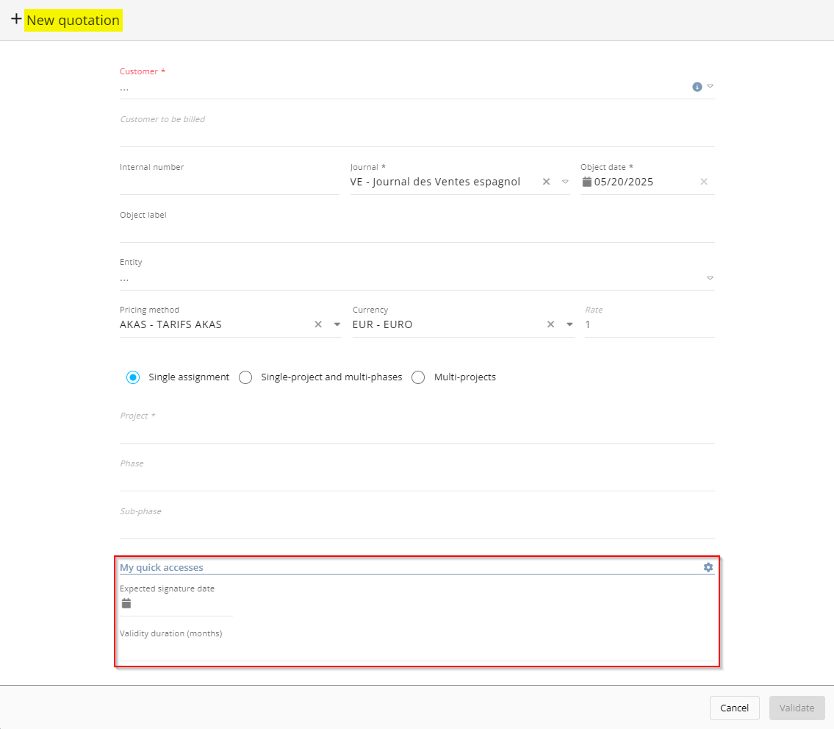Expand the Currency dropdown arrow
This screenshot has height=729, width=834.
coord(569,324)
